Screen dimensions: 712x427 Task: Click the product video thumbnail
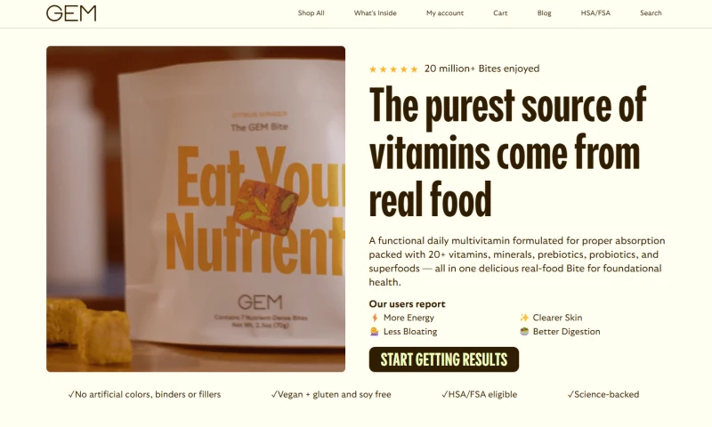pos(196,209)
